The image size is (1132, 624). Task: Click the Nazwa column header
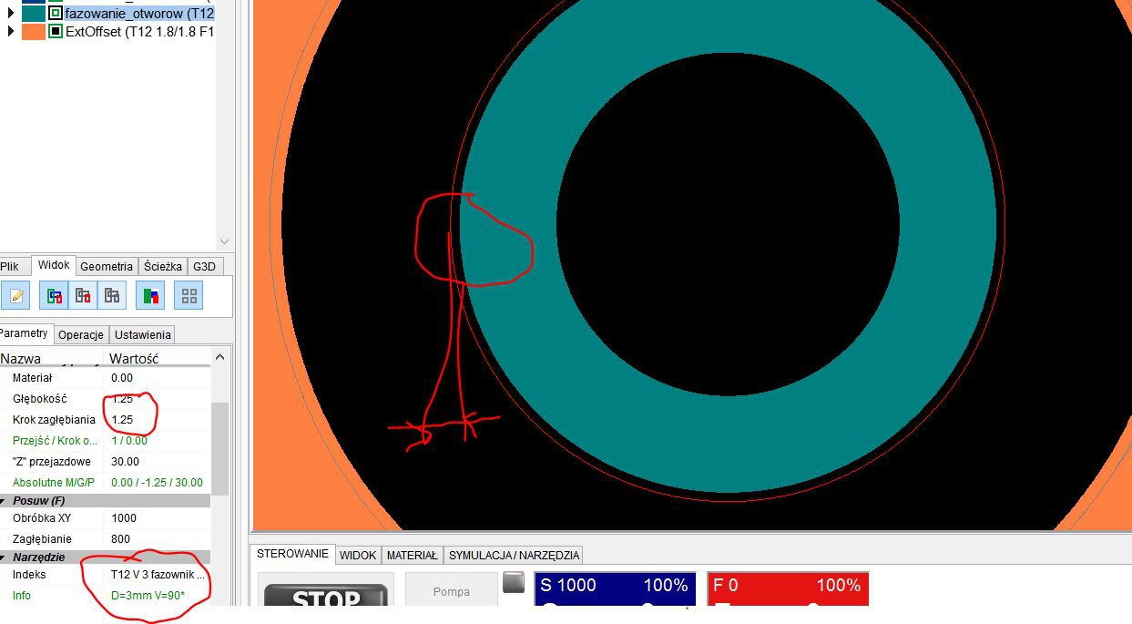pos(20,358)
